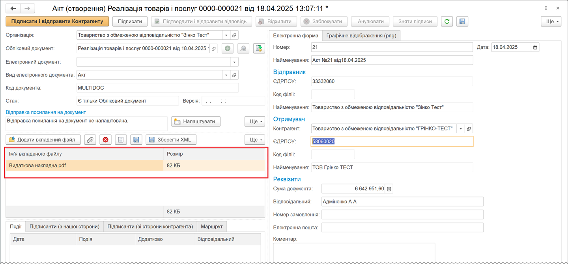Click the sender ЄДРПОУ field 33332060
Screen dimensions: 568x265
(x=392, y=81)
